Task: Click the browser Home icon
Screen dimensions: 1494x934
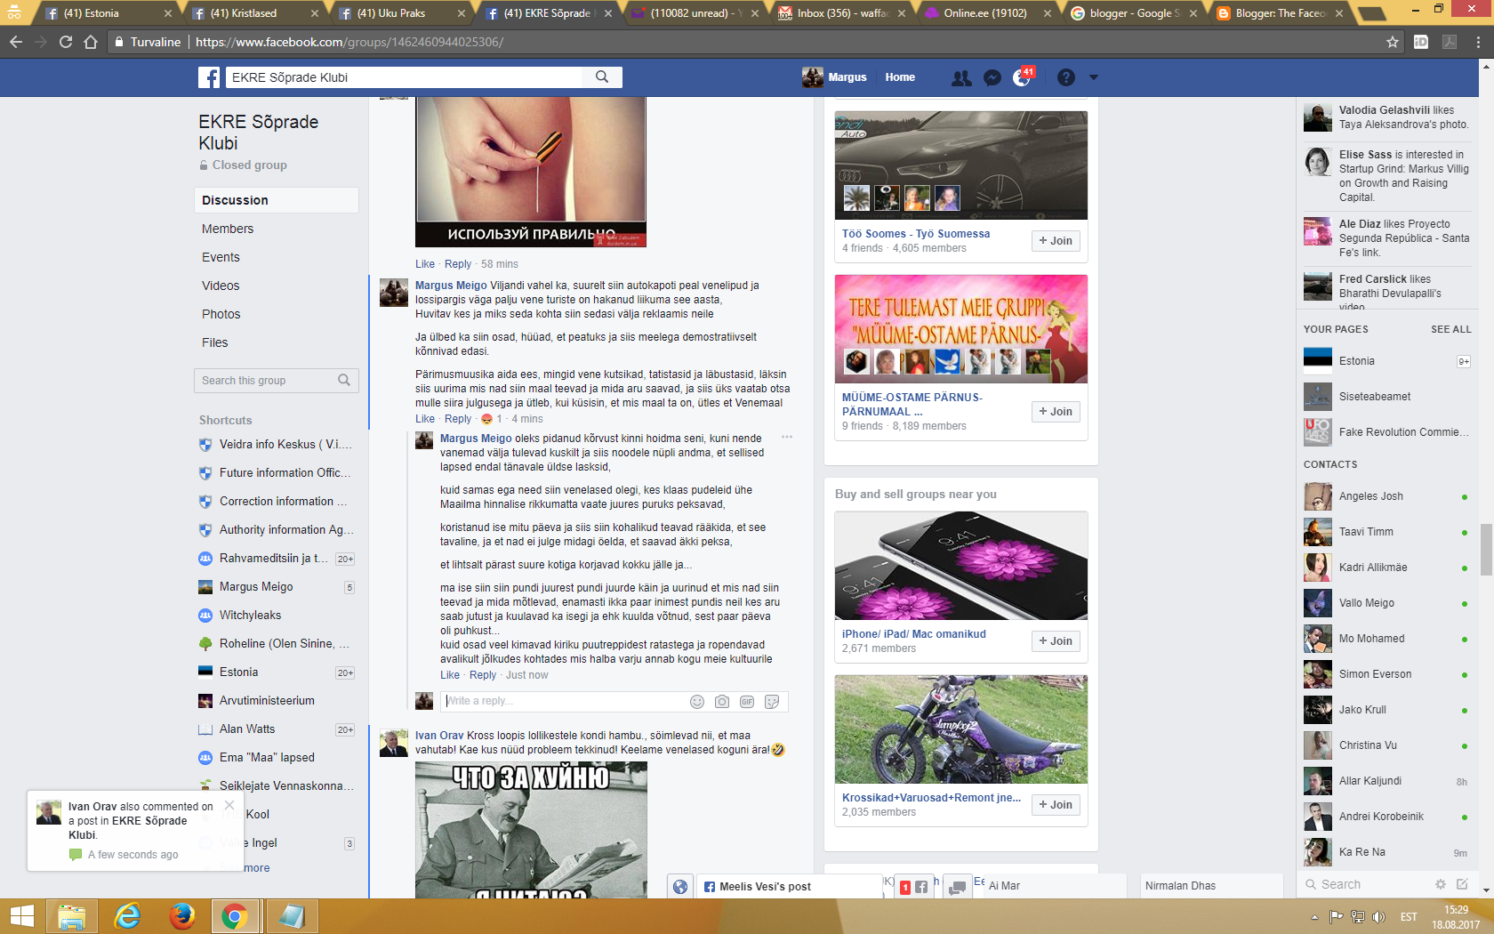Action: tap(91, 42)
